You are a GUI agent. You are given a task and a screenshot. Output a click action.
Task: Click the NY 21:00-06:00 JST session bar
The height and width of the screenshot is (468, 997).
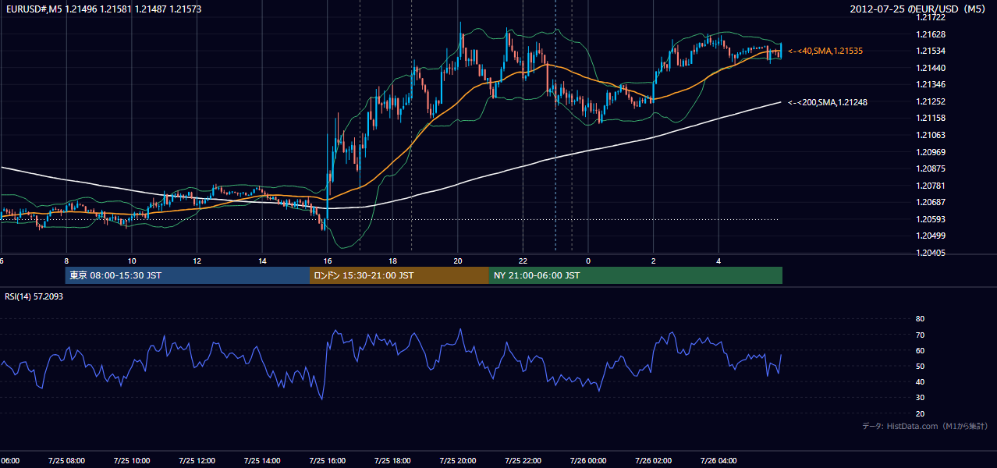coord(636,275)
